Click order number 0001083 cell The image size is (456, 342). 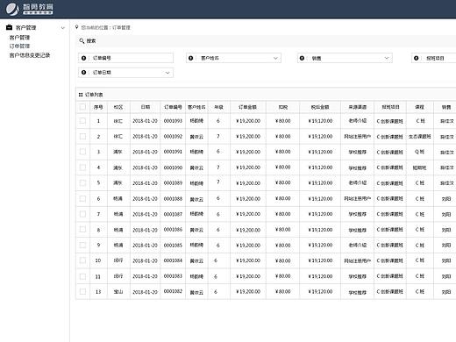173,276
